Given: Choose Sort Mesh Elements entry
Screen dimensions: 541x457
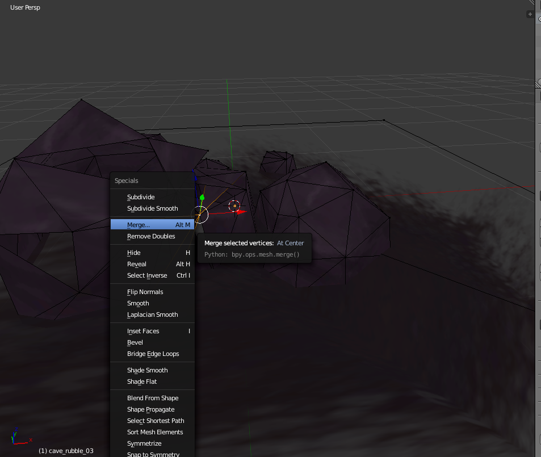Looking at the screenshot, I should pos(152,432).
